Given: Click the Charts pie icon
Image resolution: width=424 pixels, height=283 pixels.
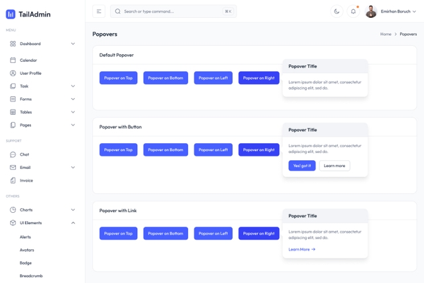Looking at the screenshot, I should (13, 209).
